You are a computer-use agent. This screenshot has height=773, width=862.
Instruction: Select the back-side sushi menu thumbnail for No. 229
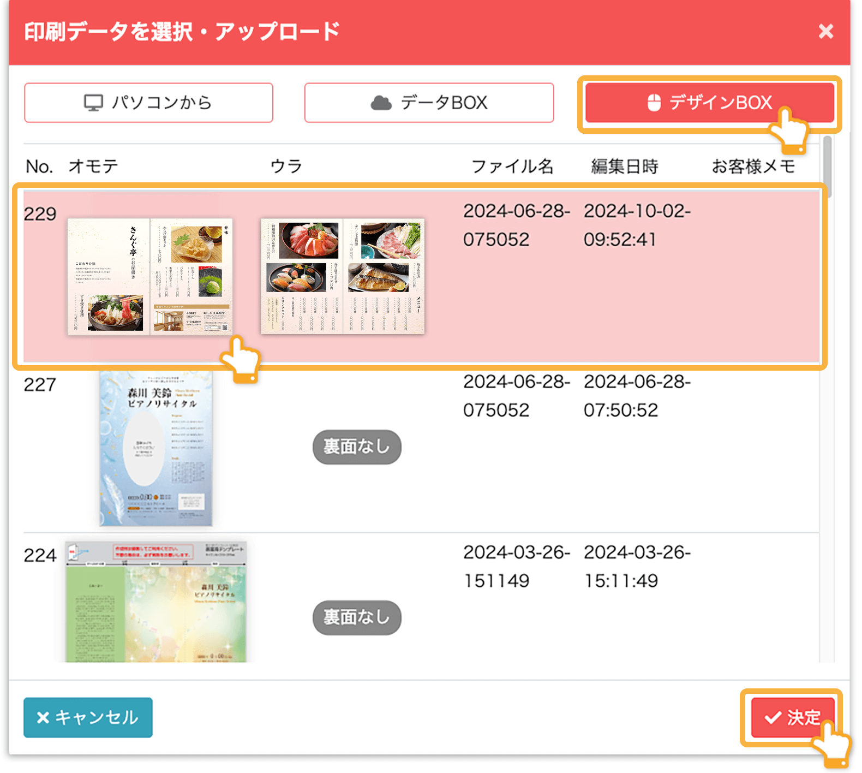pos(343,276)
